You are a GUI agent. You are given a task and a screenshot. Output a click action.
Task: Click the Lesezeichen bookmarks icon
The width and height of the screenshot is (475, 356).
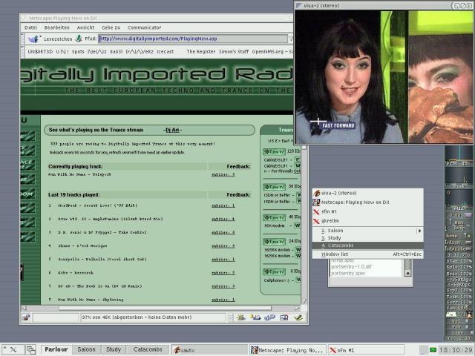34,39
